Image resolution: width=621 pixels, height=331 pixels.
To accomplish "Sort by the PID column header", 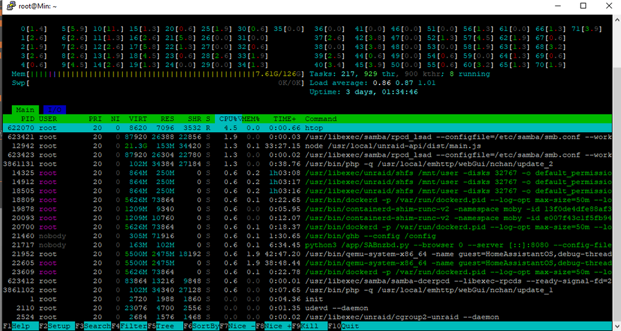I will [28, 118].
